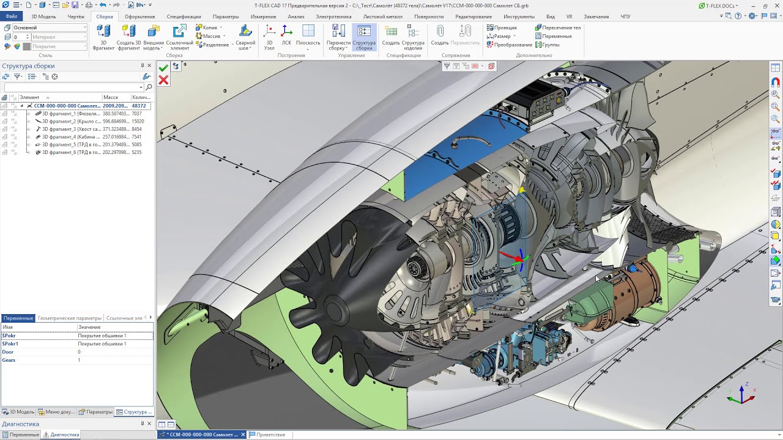The height and width of the screenshot is (440, 783).
Task: Insert a 3D Фрагмент into the assembly
Action: point(103,37)
